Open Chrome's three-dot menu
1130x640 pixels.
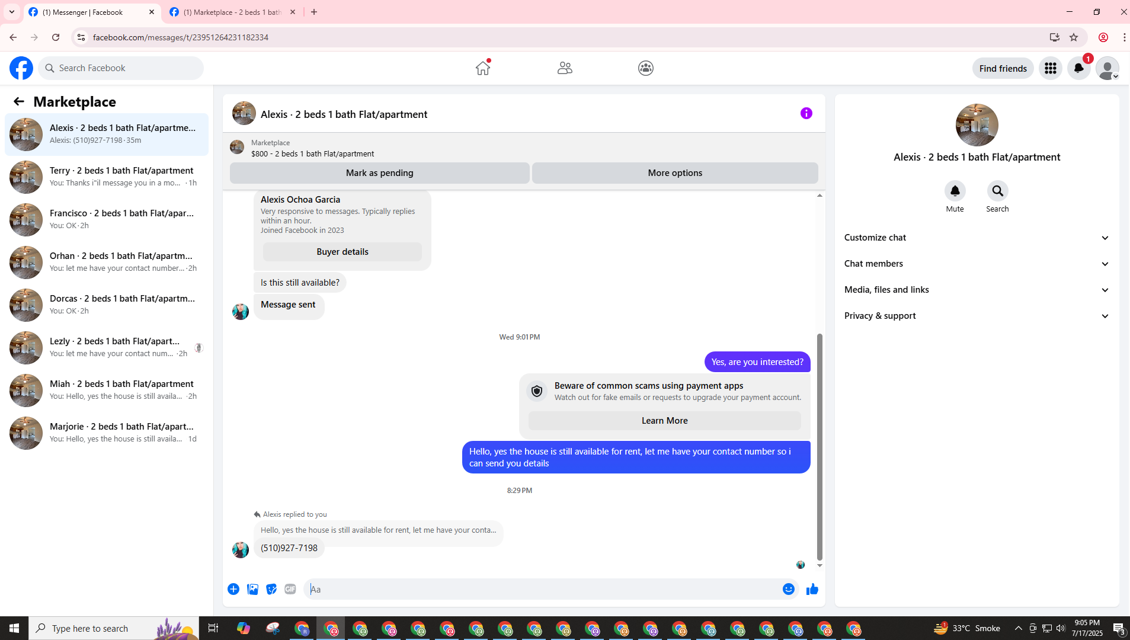tap(1124, 37)
